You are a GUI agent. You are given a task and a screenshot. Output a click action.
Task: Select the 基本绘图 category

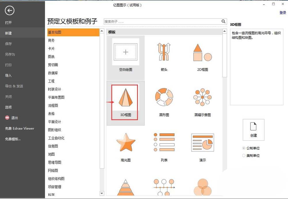coord(73,32)
